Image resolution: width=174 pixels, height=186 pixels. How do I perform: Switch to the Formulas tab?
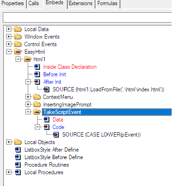point(107,3)
